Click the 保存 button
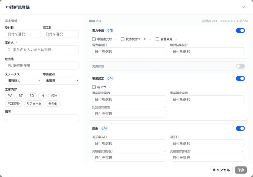253x177 pixels. pos(241,170)
